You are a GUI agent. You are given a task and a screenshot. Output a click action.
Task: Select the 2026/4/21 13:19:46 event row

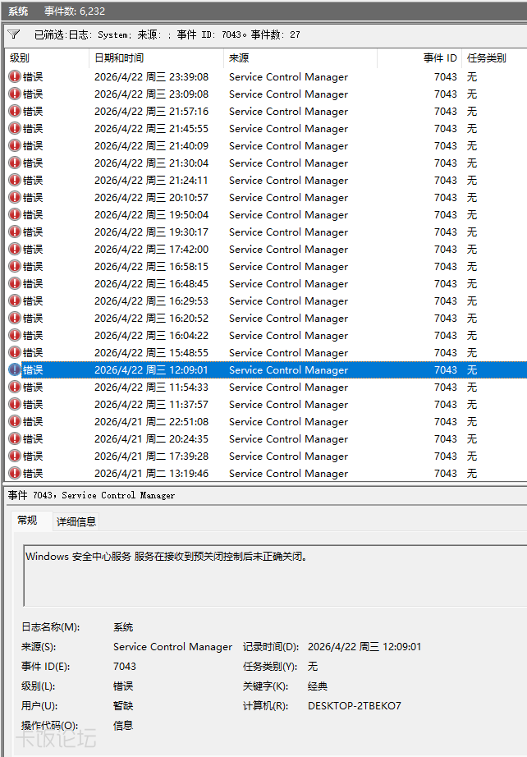pos(266,473)
